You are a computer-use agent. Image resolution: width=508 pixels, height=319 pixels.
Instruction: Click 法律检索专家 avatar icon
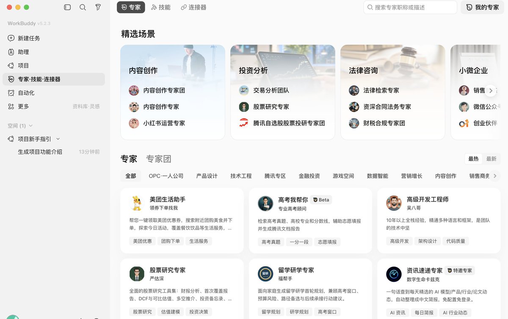coord(354,90)
